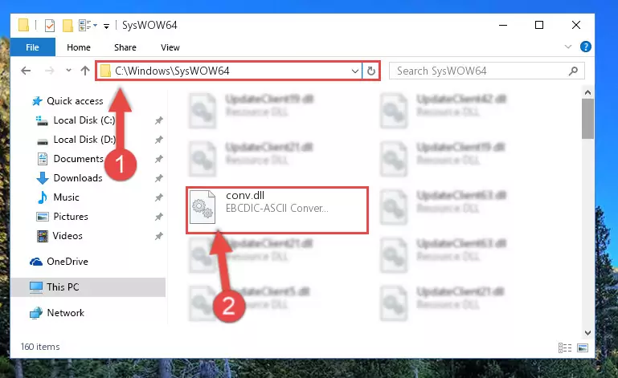Minimize the SysWOW64 window
Image resolution: width=618 pixels, height=378 pixels.
point(503,25)
